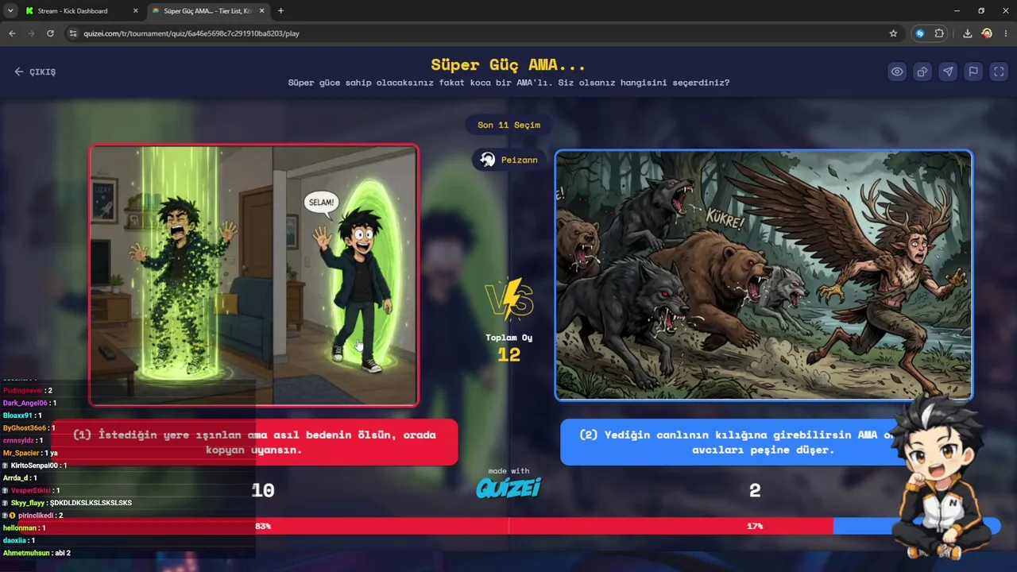
Task: Click chat username pirinclikedi
Action: 36,516
